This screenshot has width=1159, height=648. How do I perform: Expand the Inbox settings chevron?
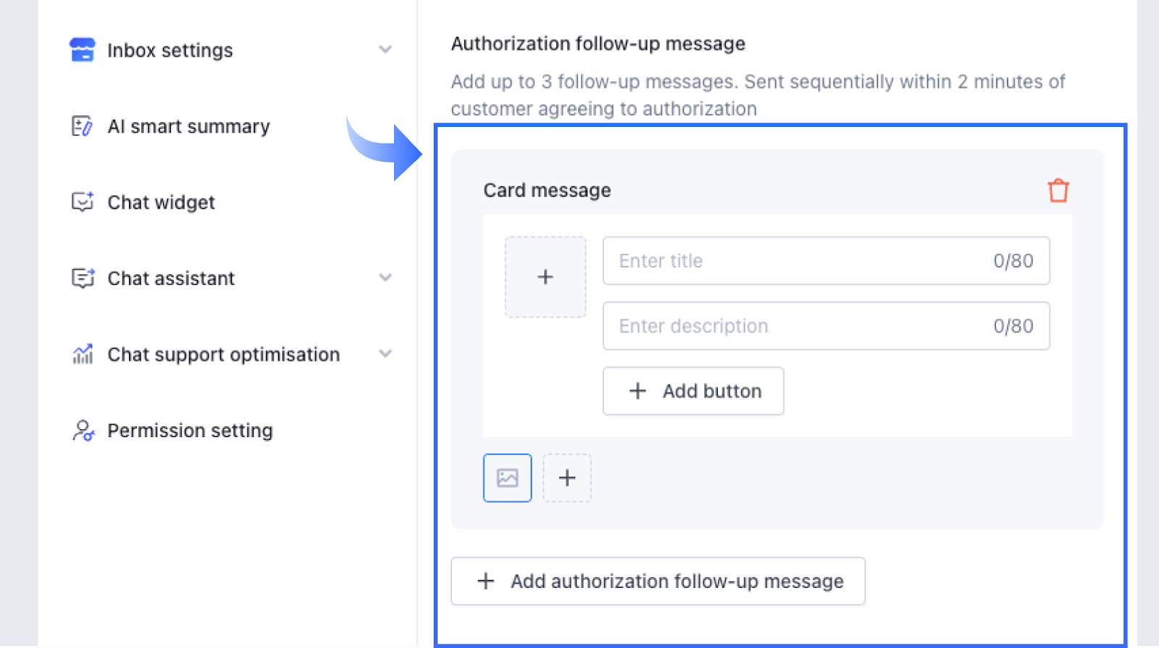click(x=385, y=49)
